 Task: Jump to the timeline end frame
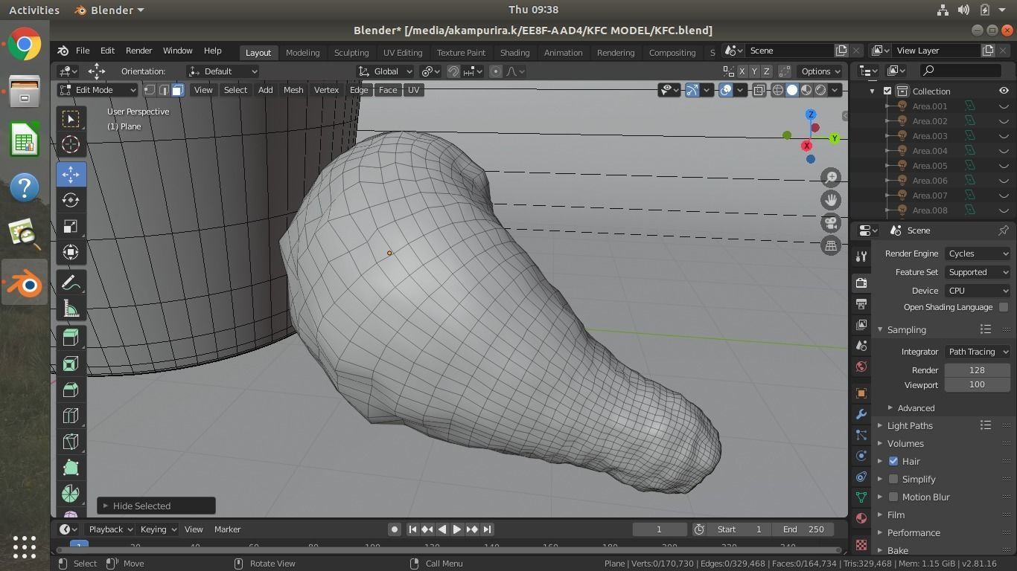point(487,529)
